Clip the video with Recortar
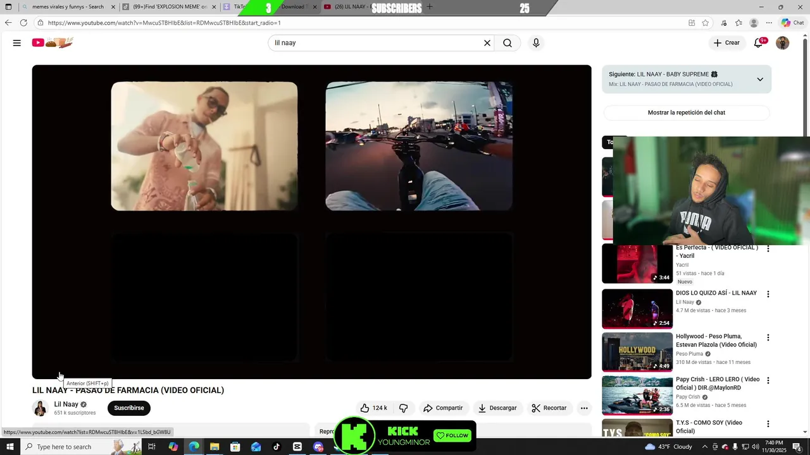The height and width of the screenshot is (455, 810). click(x=549, y=408)
